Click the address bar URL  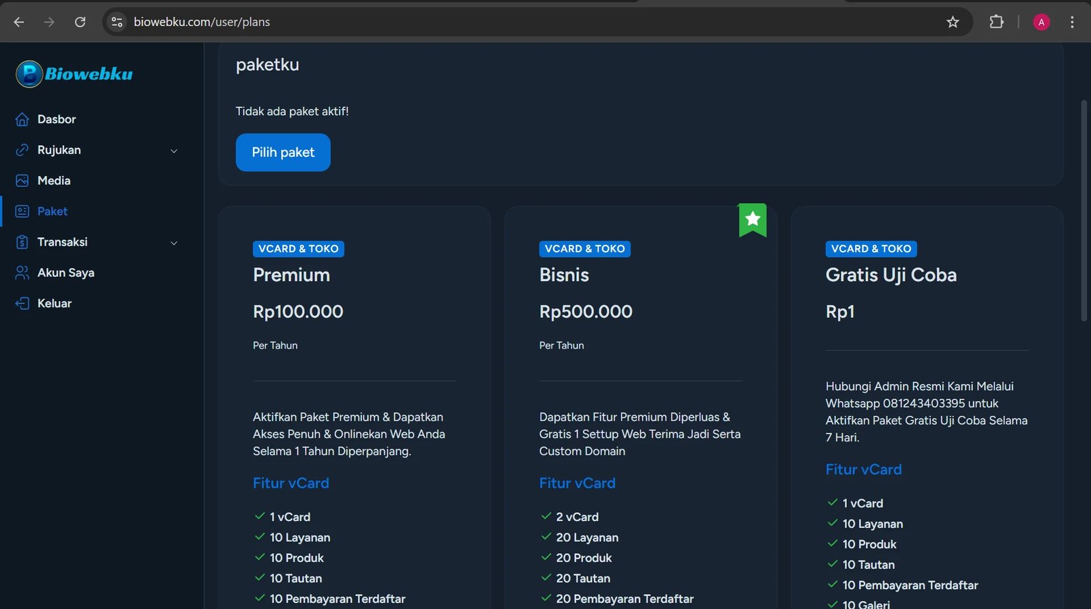[202, 22]
